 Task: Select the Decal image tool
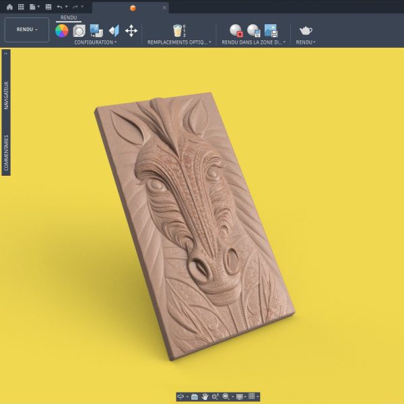(96, 31)
